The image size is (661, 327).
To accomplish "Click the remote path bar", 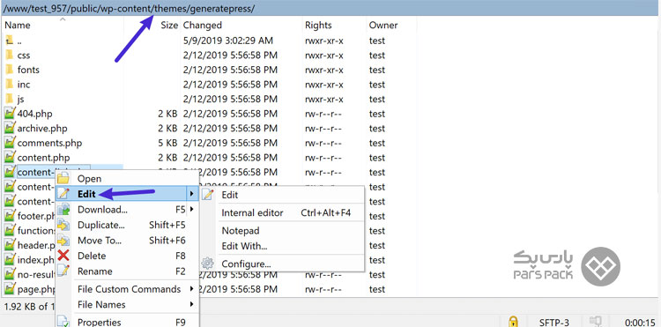I will [x=330, y=8].
